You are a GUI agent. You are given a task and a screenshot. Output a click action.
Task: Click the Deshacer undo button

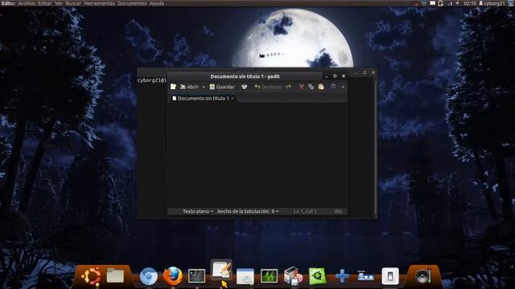pyautogui.click(x=268, y=87)
